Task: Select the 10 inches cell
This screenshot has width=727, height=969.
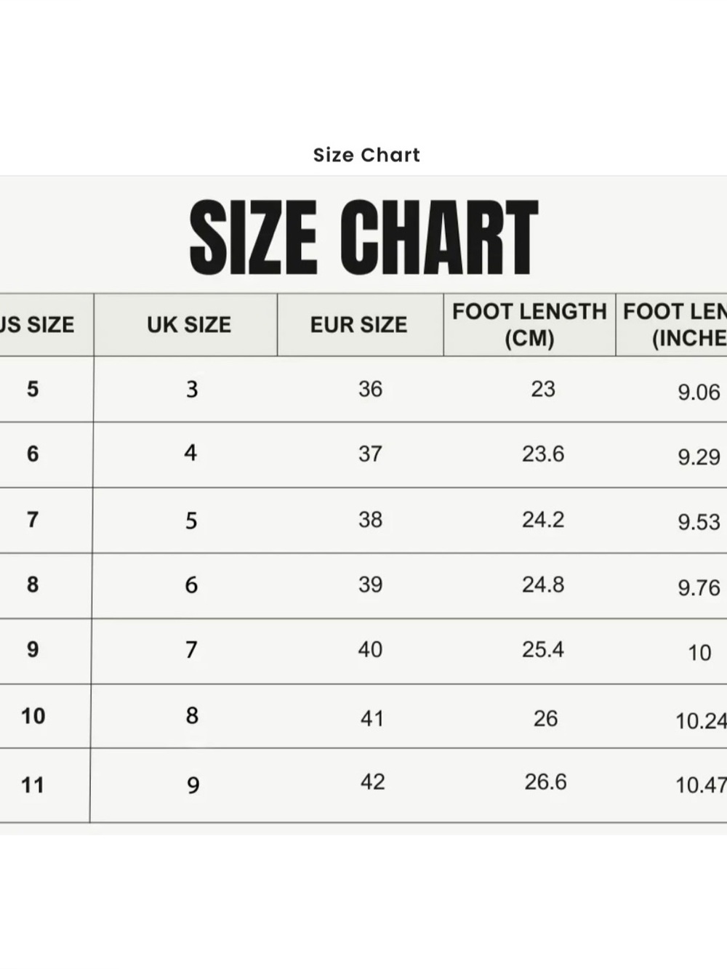Action: point(699,653)
